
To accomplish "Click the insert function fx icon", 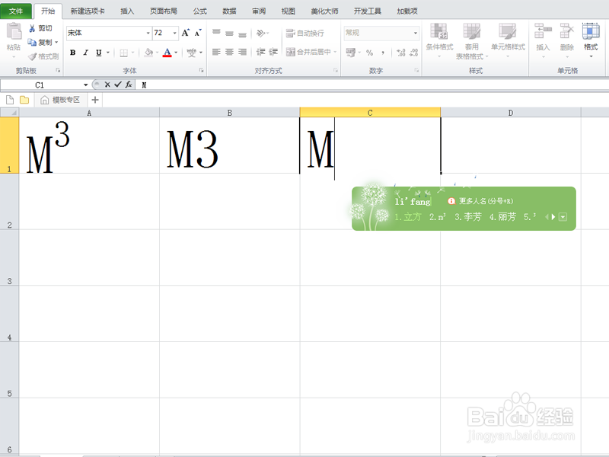I will (129, 85).
